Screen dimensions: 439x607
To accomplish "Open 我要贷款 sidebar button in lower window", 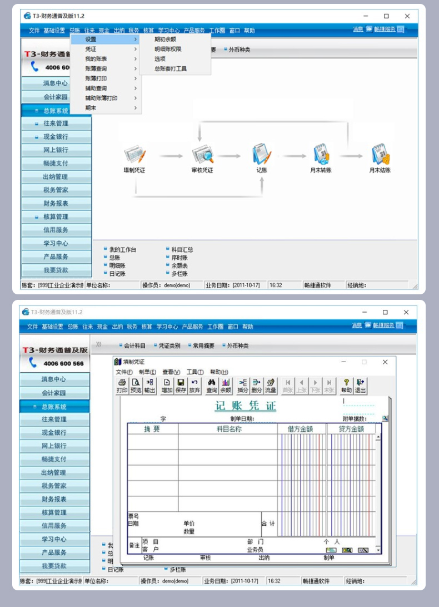I will tap(54, 566).
